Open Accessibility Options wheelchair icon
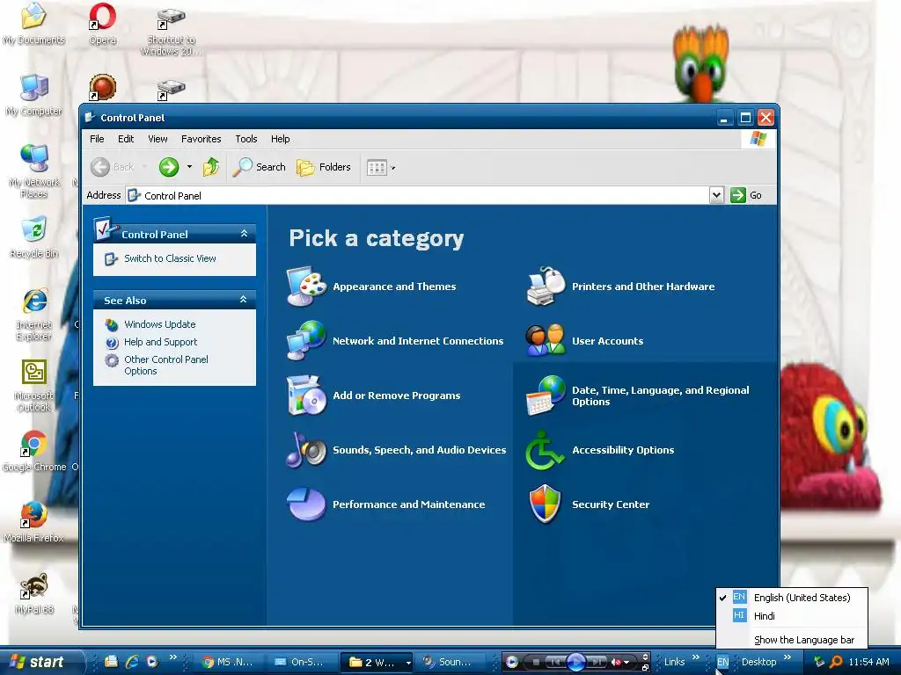The height and width of the screenshot is (675, 901). pyautogui.click(x=546, y=450)
